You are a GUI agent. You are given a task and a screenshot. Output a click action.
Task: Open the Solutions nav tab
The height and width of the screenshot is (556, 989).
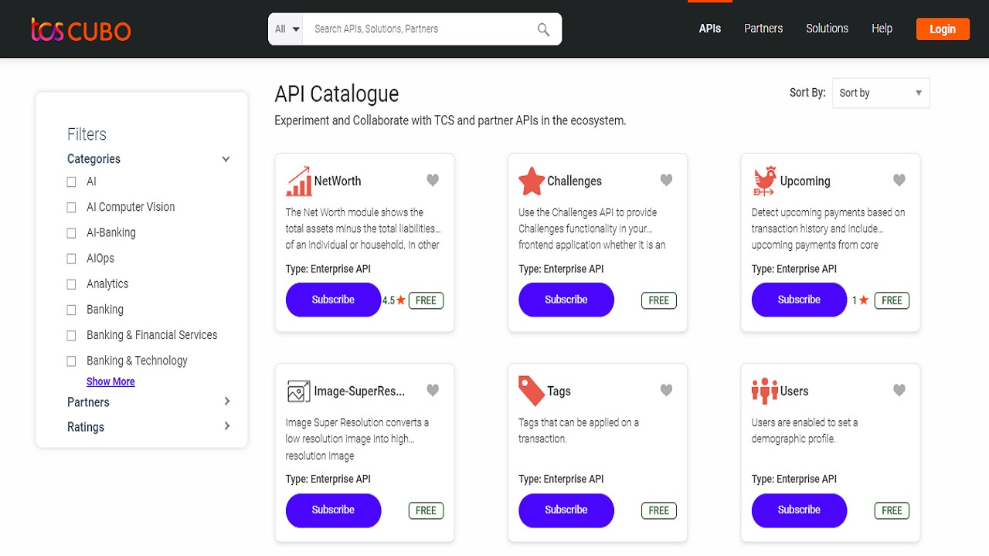[x=827, y=29]
